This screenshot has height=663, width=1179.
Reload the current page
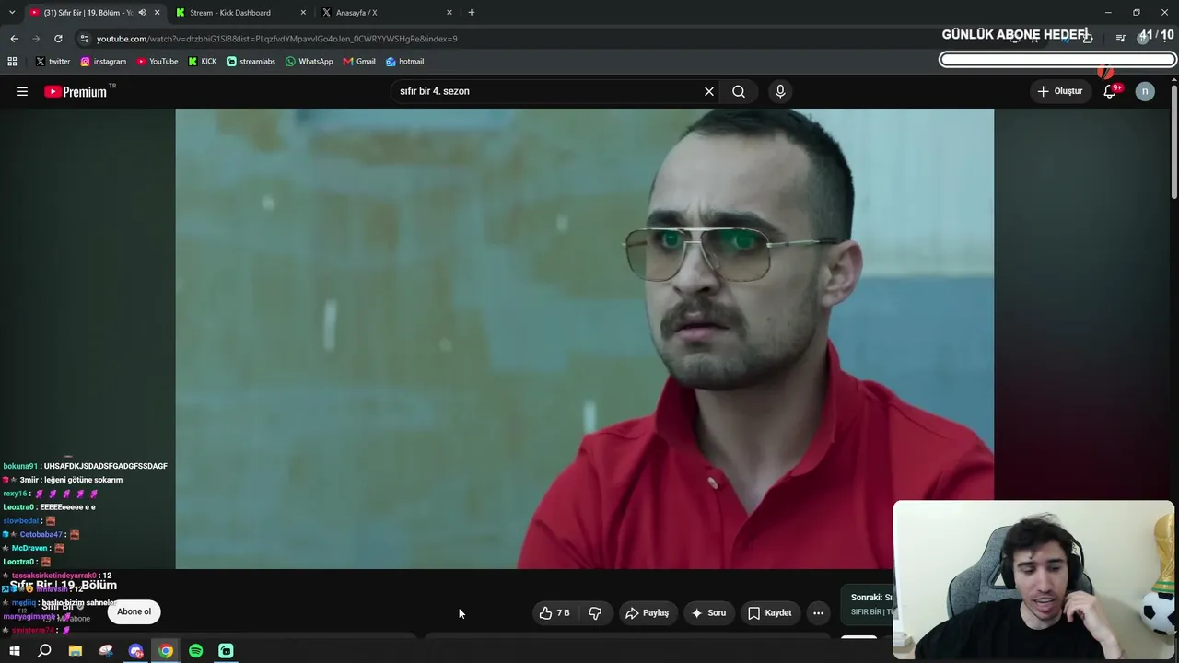[58, 39]
